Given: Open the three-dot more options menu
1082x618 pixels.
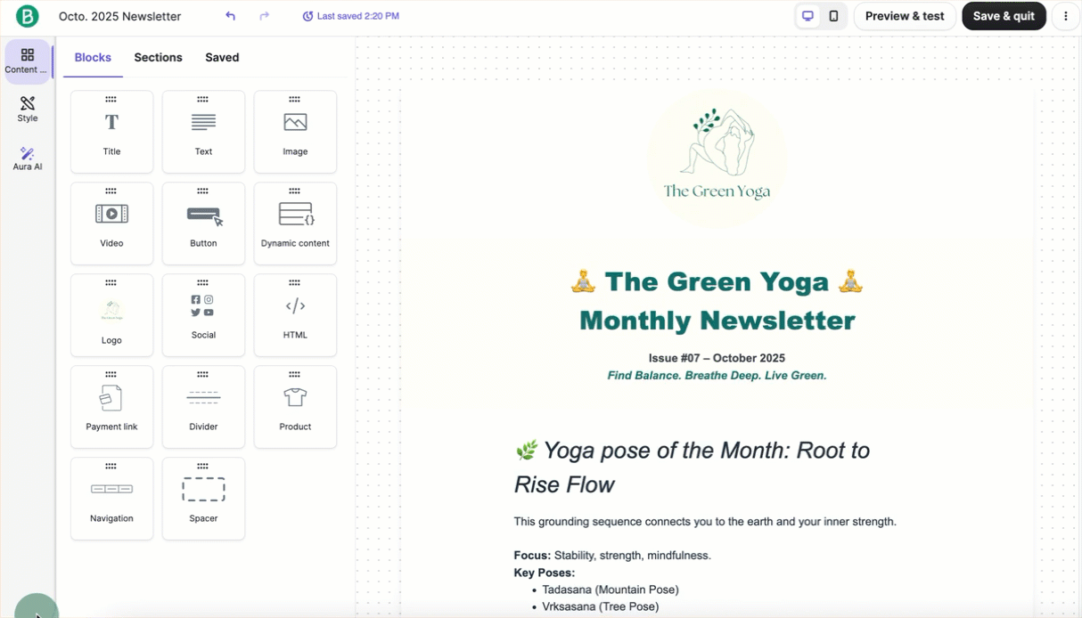Looking at the screenshot, I should [x=1066, y=16].
